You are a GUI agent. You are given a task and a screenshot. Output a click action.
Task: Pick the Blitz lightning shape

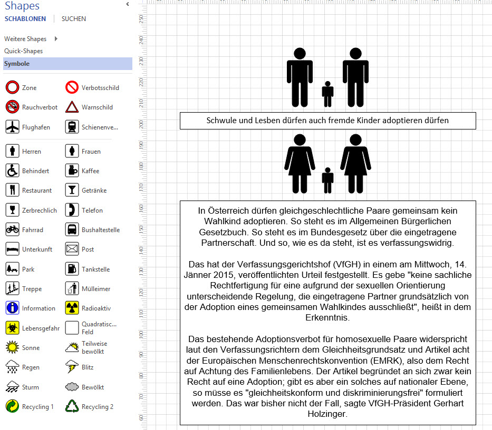[72, 367]
